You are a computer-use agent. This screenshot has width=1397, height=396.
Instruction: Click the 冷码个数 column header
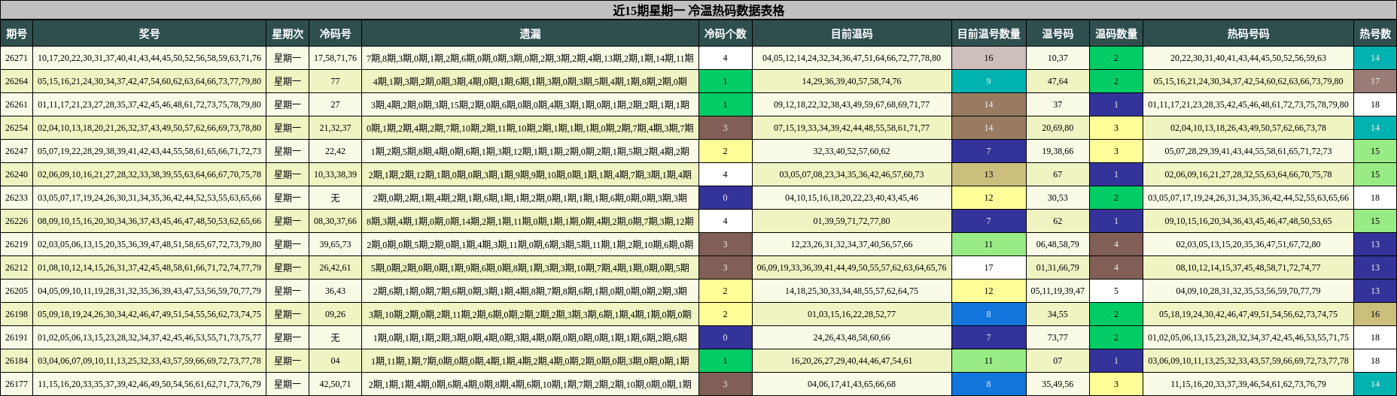(x=725, y=34)
